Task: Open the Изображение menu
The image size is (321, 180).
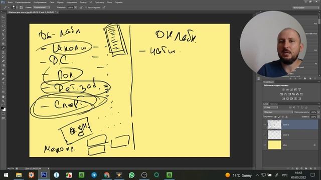Action: (x=40, y=2)
